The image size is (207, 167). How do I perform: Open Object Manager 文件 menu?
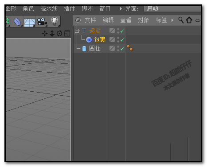90,20
